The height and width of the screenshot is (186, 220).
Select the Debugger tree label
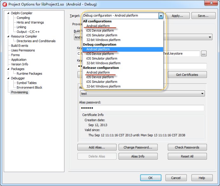click(x=18, y=78)
